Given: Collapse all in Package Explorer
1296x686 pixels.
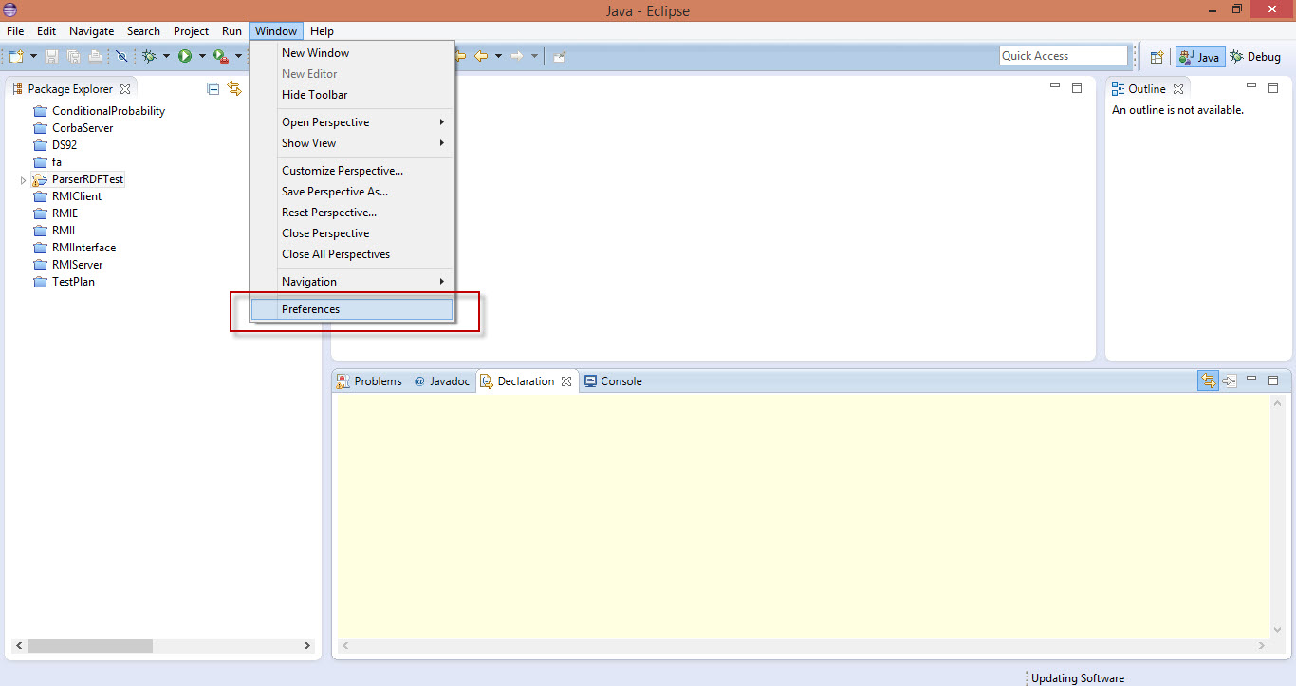Looking at the screenshot, I should [x=213, y=89].
